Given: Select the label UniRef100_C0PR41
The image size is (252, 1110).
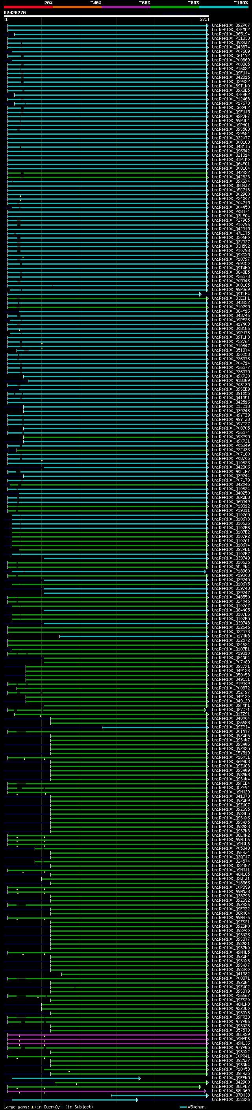Looking at the screenshot, I should point(231,1056).
